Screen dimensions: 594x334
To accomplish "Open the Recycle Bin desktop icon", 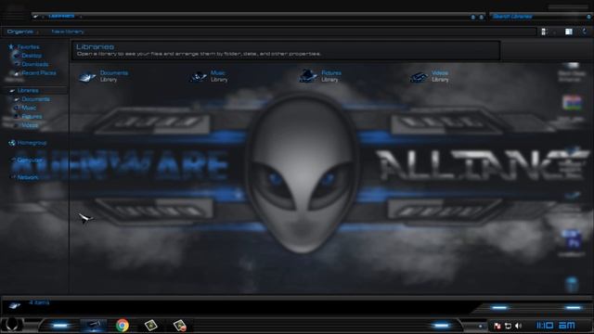I will (572, 284).
